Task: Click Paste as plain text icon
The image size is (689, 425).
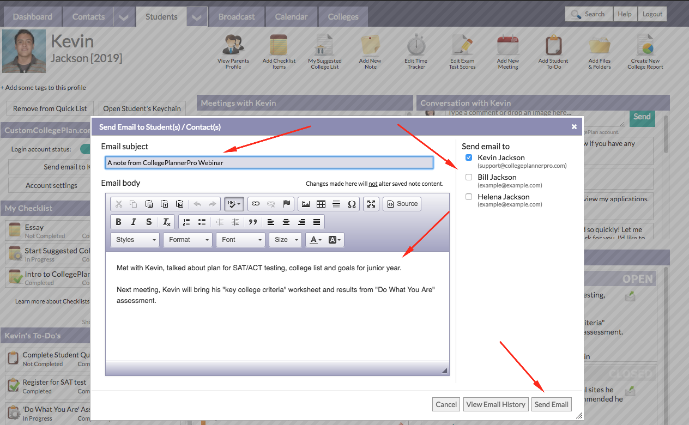Action: pos(164,204)
